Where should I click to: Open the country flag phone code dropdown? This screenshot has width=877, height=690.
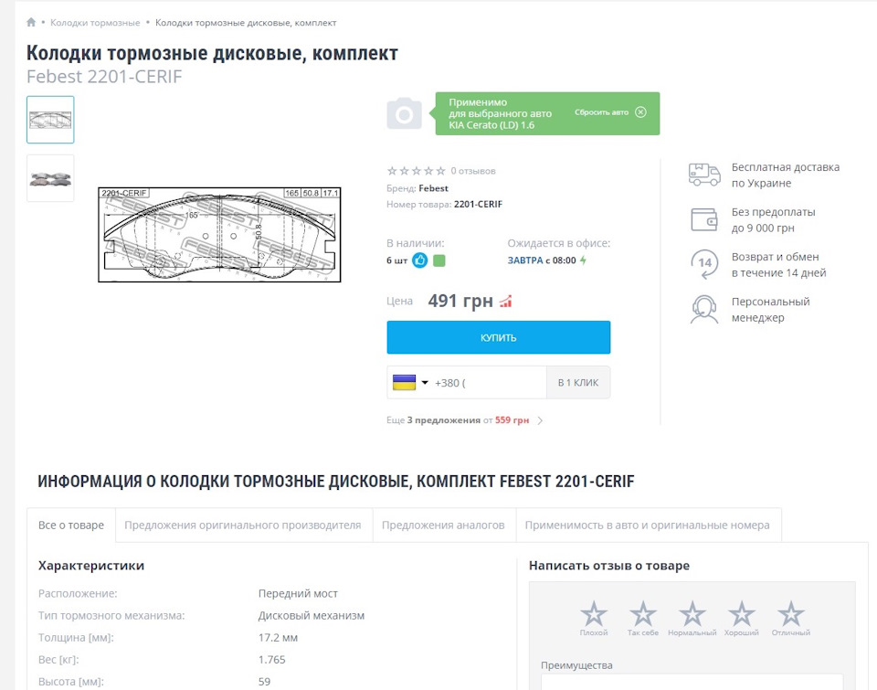(x=410, y=383)
